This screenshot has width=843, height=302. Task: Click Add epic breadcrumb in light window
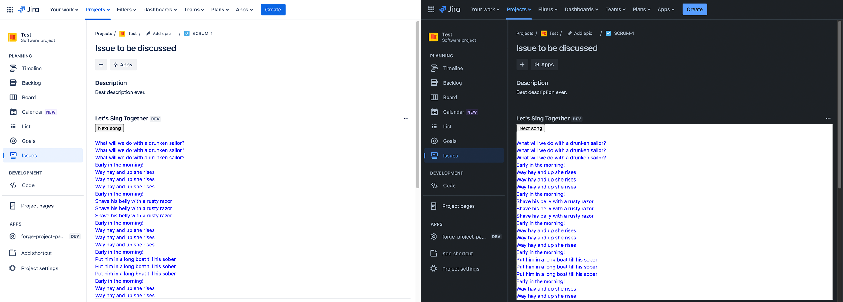158,34
